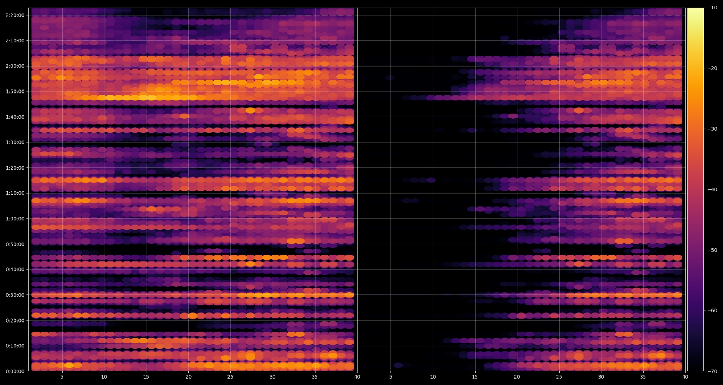723x385 pixels.
Task: Select tick label 10 under the left heatmap
Action: tap(104, 377)
